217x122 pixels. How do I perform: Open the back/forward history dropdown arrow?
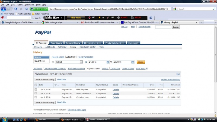[11, 9]
